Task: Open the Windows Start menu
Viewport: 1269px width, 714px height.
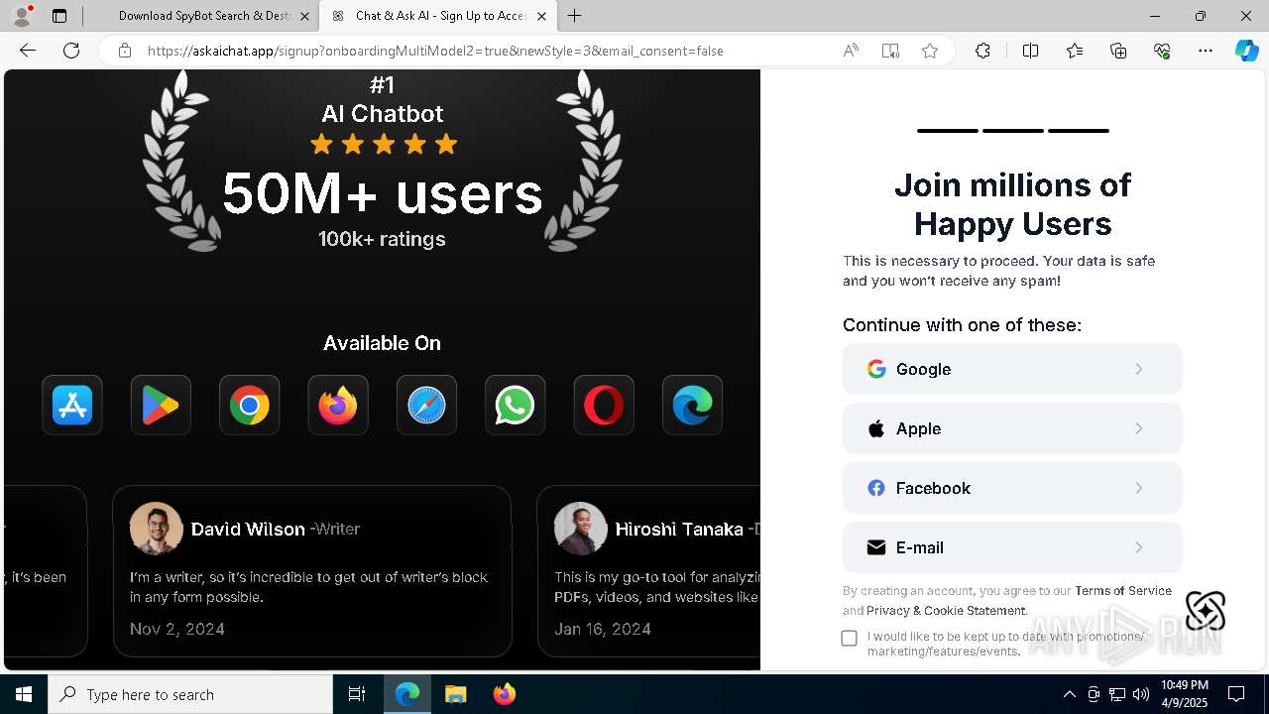Action: pos(24,694)
